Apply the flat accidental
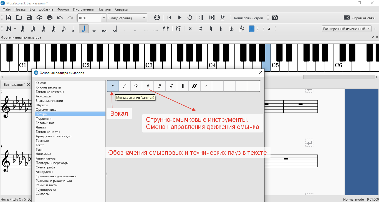The width and height of the screenshot is (379, 202). click(221, 29)
